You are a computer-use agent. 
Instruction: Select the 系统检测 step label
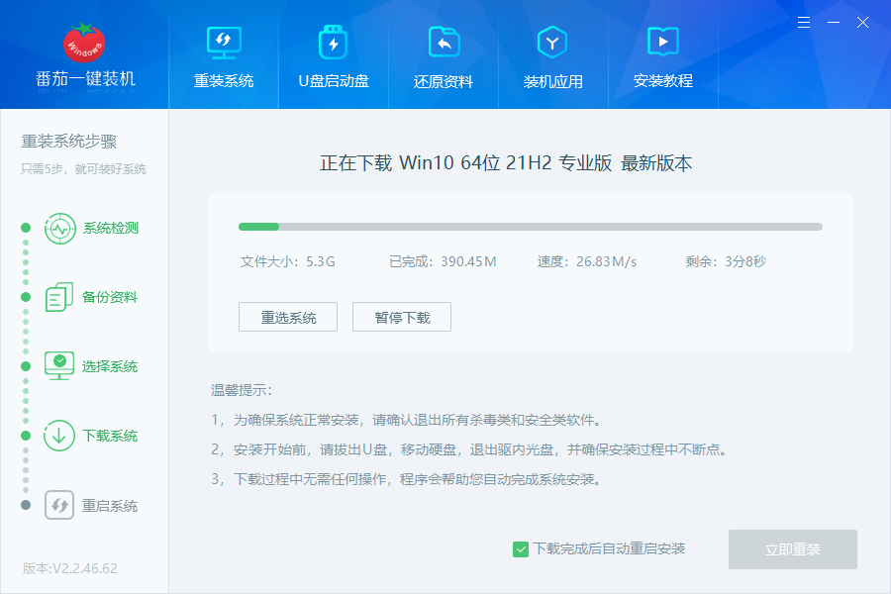coord(111,228)
